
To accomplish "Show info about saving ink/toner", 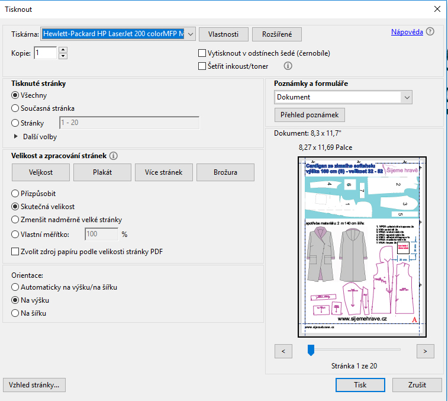I will pyautogui.click(x=288, y=66).
